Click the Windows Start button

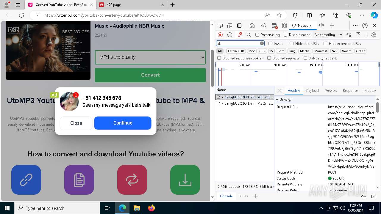pos(7,208)
